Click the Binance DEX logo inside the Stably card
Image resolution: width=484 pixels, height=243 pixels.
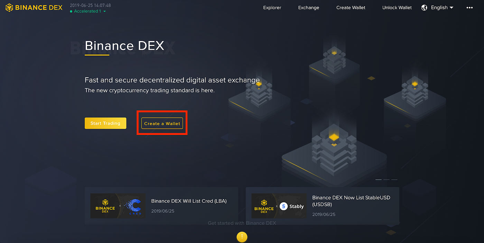click(264, 206)
